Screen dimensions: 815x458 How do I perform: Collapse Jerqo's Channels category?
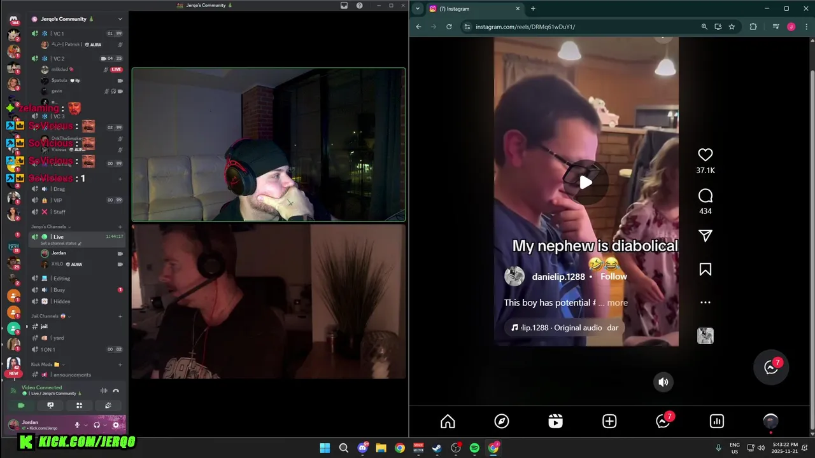(50, 226)
